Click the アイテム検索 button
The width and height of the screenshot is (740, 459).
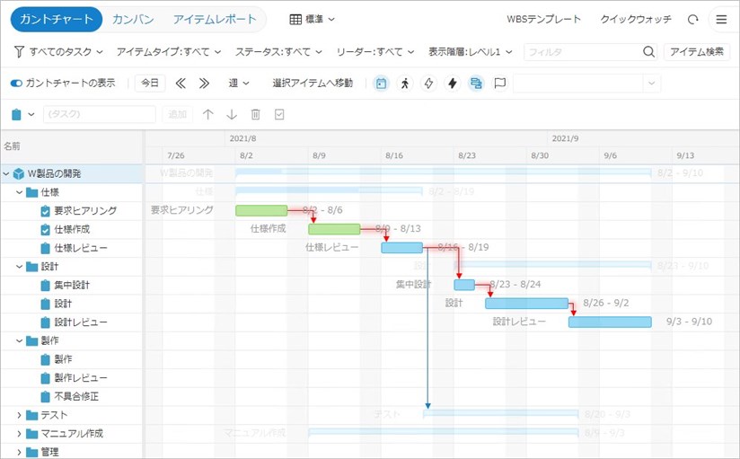(697, 52)
